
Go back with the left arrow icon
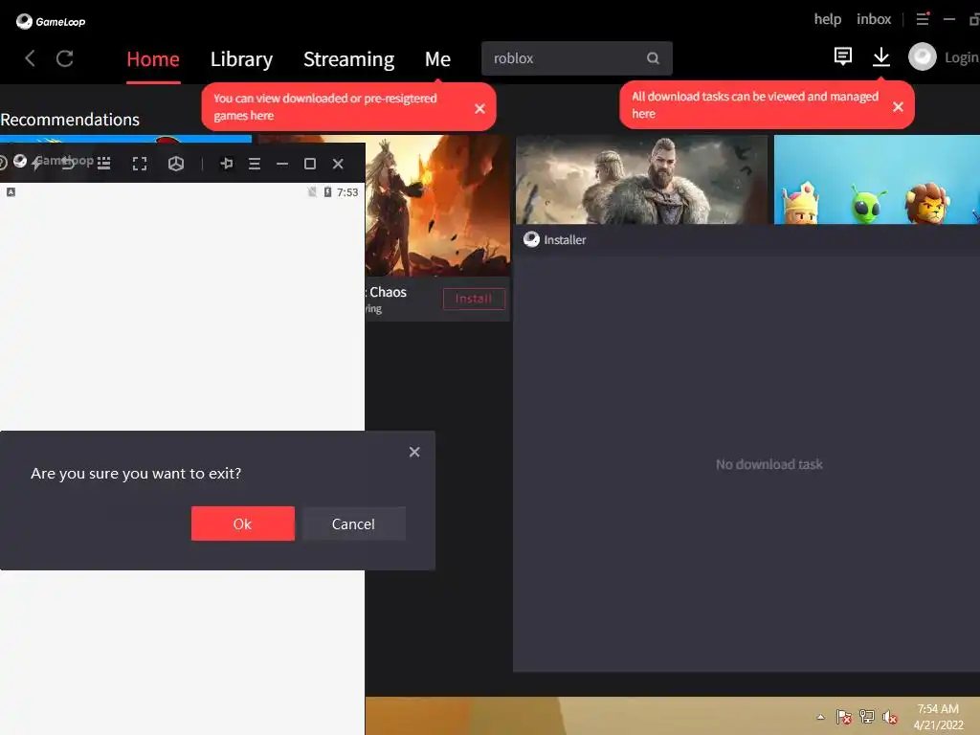coord(30,58)
